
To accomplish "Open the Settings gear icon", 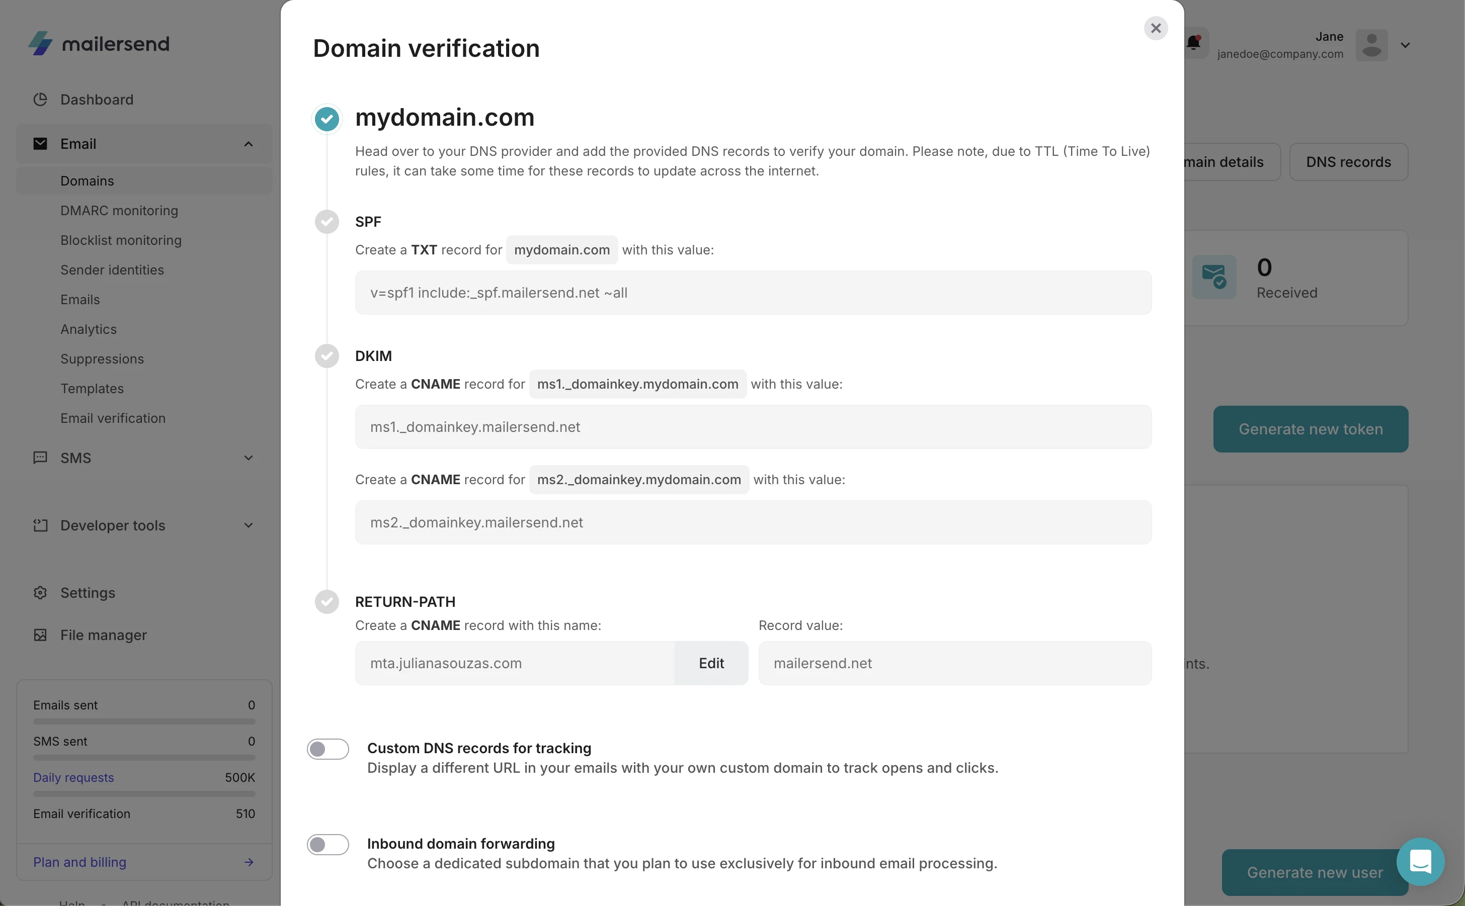I will [40, 593].
